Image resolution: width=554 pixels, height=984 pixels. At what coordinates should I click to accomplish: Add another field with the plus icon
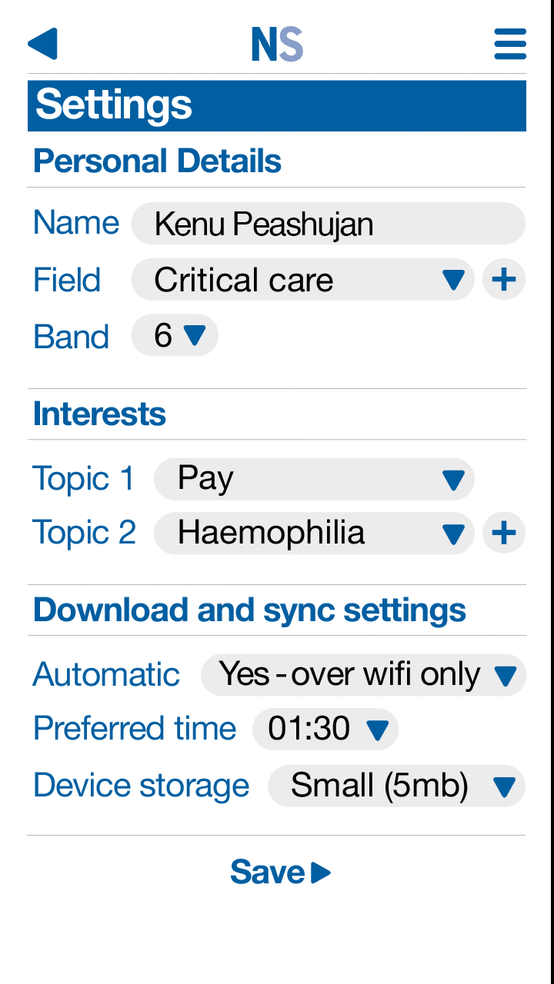point(504,280)
